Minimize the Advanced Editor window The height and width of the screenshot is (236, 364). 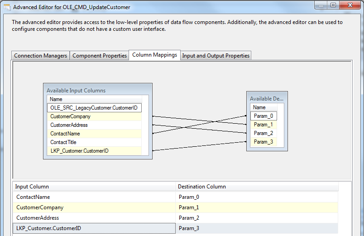(321, 5)
